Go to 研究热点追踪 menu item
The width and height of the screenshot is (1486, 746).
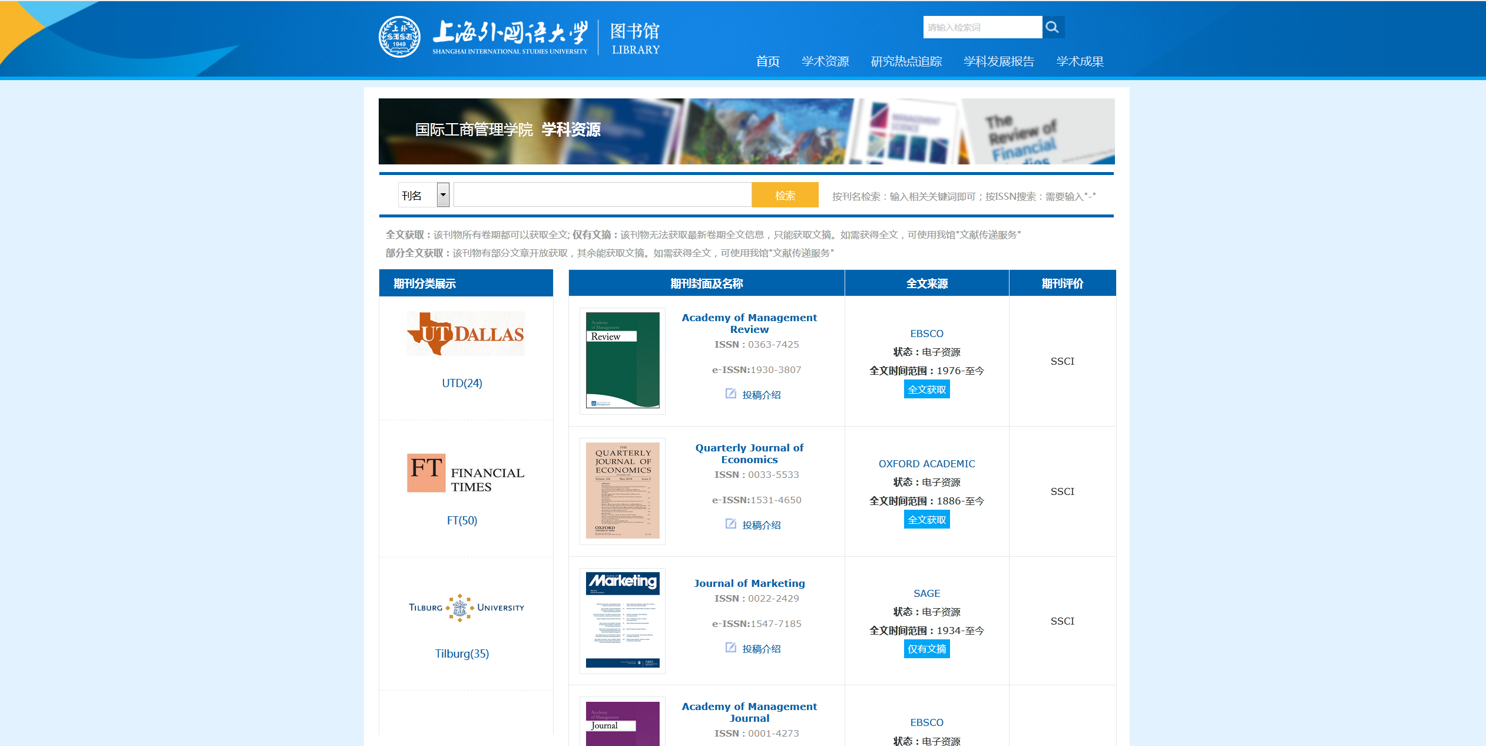[x=906, y=61]
